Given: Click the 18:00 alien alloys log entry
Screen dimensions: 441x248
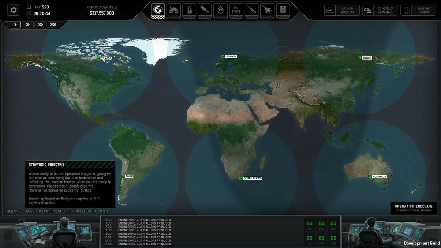Looking at the screenshot, I should [x=138, y=220].
